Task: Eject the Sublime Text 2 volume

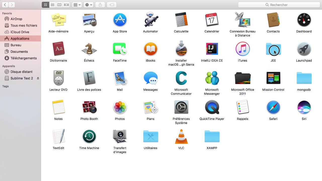Action: pos(38,78)
